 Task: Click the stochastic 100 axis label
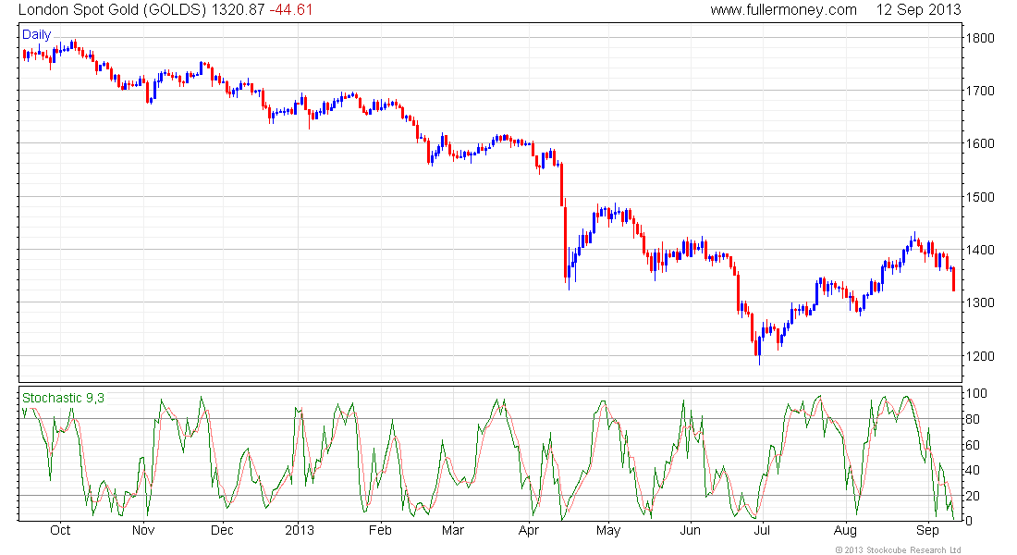click(x=977, y=393)
